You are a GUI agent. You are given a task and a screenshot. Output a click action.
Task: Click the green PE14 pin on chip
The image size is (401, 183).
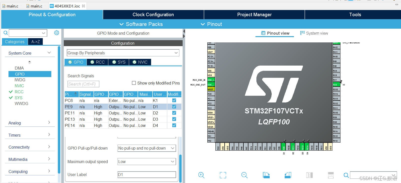click(x=307, y=147)
